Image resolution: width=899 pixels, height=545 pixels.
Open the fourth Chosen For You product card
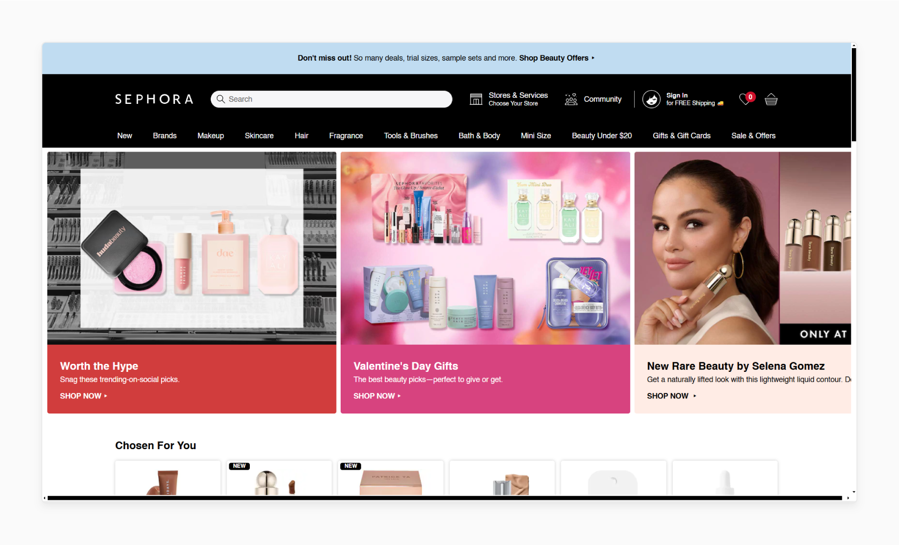502,478
